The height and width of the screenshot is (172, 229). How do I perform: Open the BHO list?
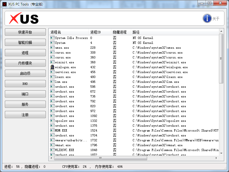(25, 84)
